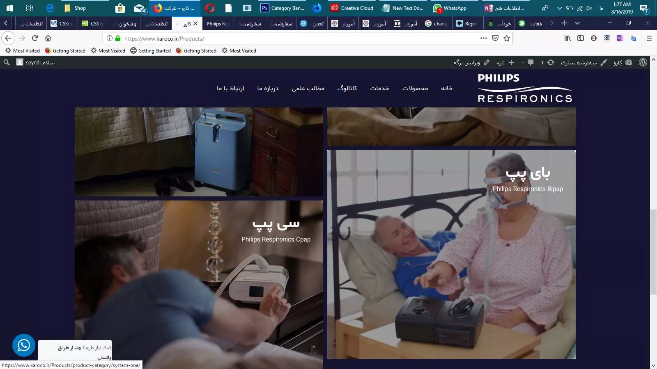Screen dimensions: 657x369
Task: Close the active کارو tab
Action: coord(195,23)
